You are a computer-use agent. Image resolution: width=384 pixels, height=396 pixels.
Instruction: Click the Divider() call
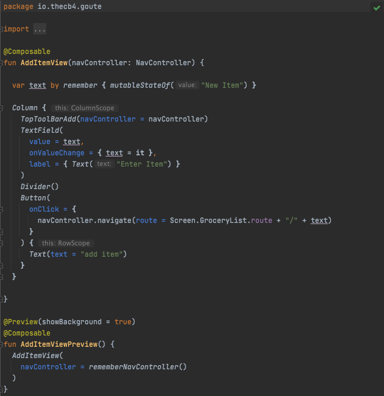(x=40, y=187)
